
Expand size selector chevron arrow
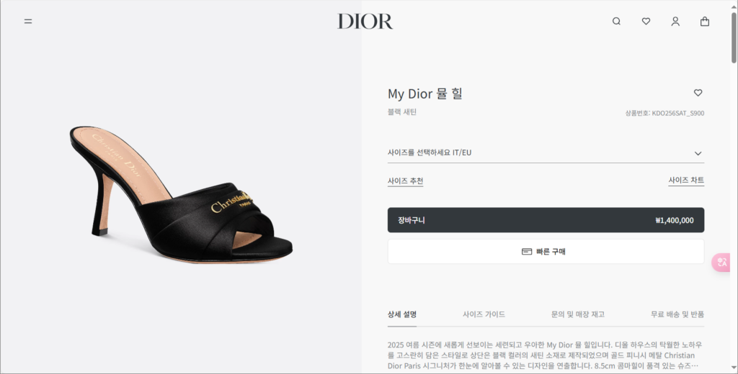coord(698,153)
